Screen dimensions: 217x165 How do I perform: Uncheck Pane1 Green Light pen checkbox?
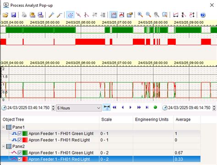tap(20, 133)
